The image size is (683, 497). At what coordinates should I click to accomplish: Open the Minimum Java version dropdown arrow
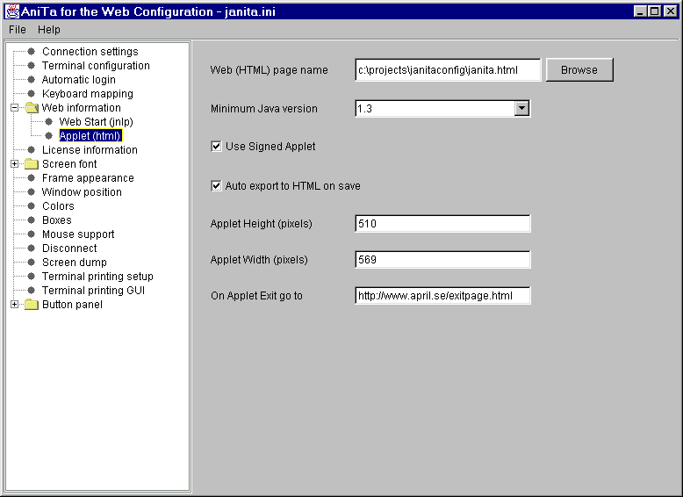coord(521,109)
